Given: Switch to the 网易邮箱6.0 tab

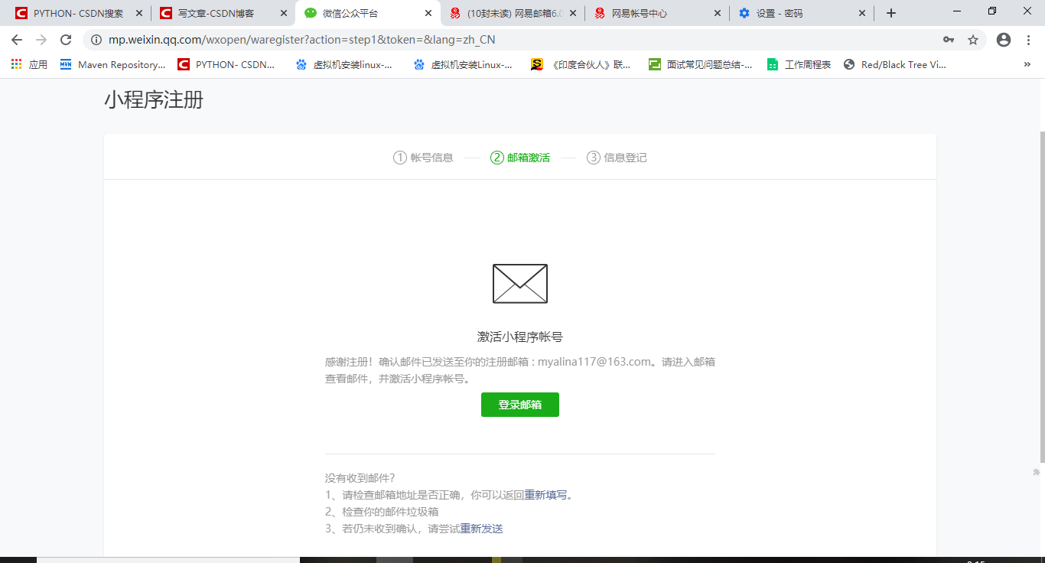Looking at the screenshot, I should pos(512,13).
